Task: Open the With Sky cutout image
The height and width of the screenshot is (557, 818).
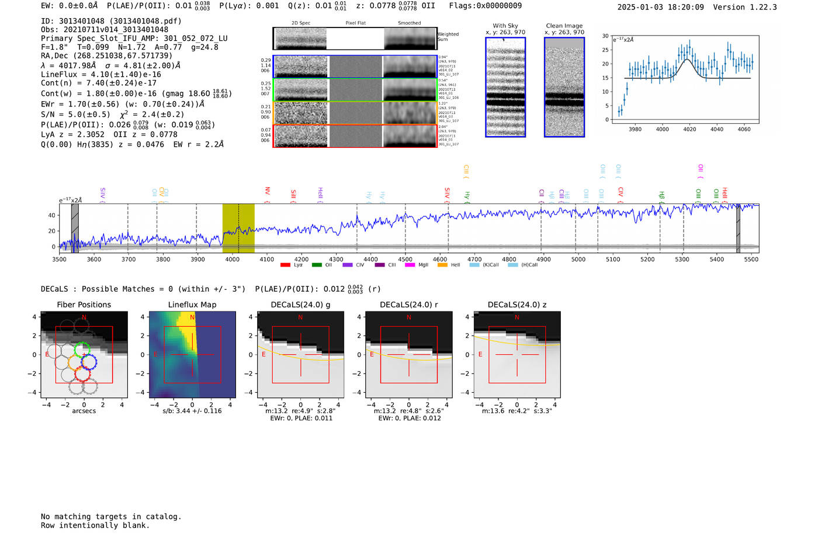Action: [x=505, y=87]
